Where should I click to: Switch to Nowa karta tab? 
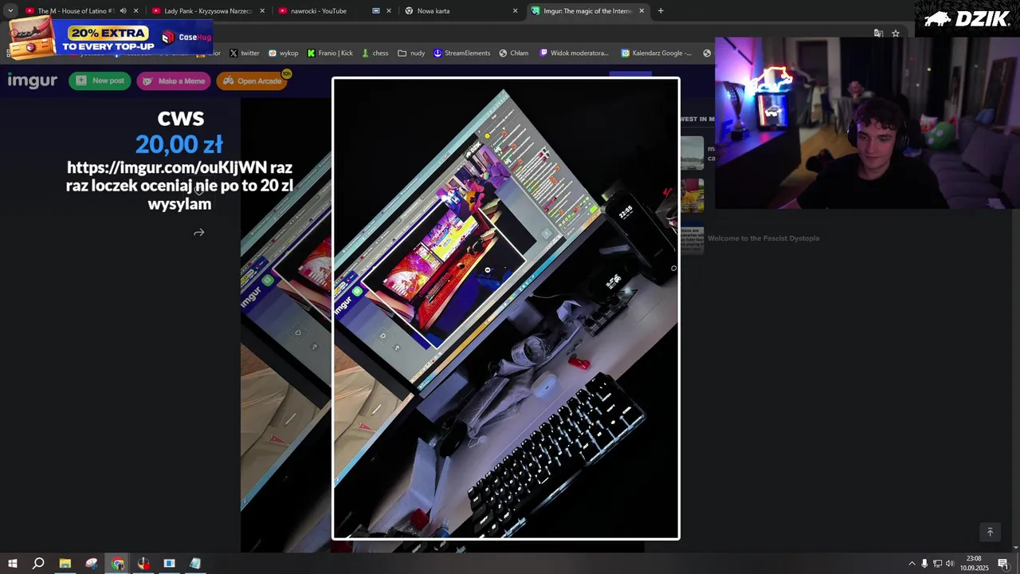coord(433,11)
